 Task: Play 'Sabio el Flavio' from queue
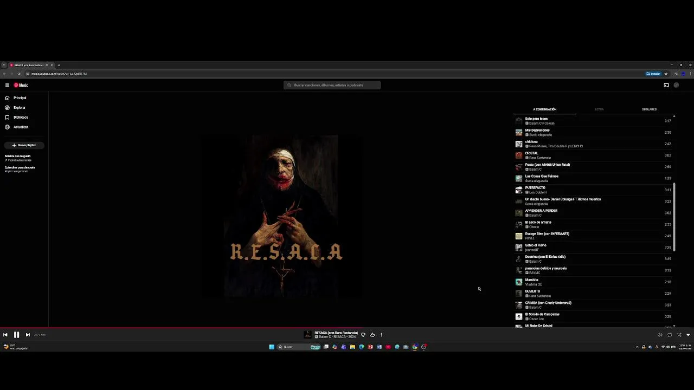tap(594, 248)
